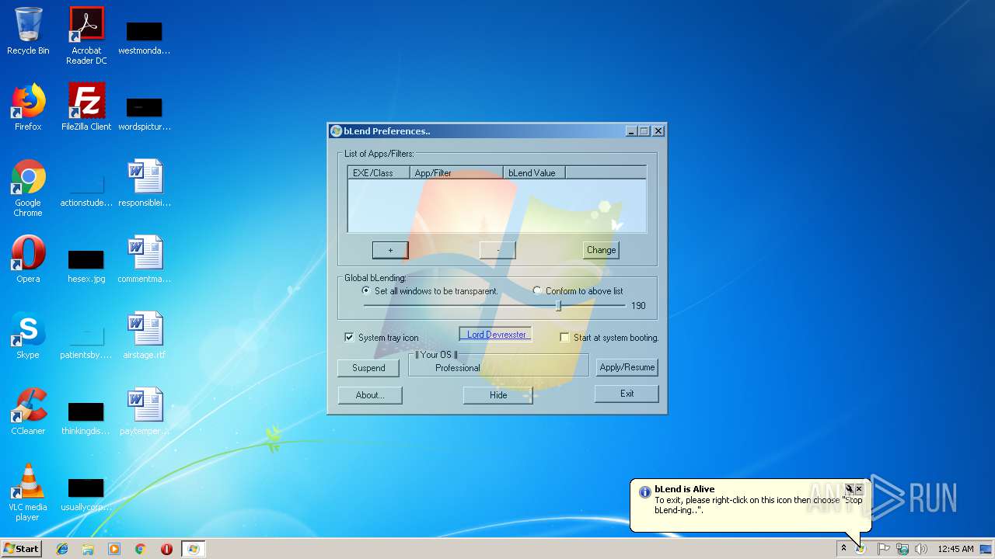Click the Suspend button
995x559 pixels.
click(x=368, y=368)
